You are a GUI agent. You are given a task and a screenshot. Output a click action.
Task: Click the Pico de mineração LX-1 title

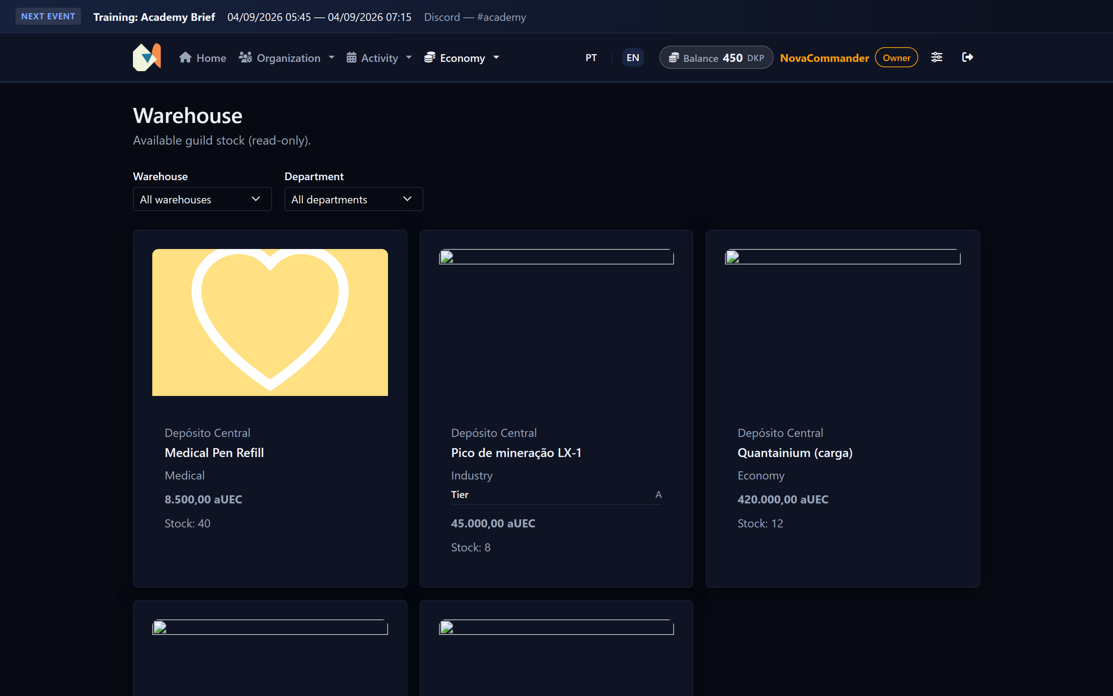(516, 453)
